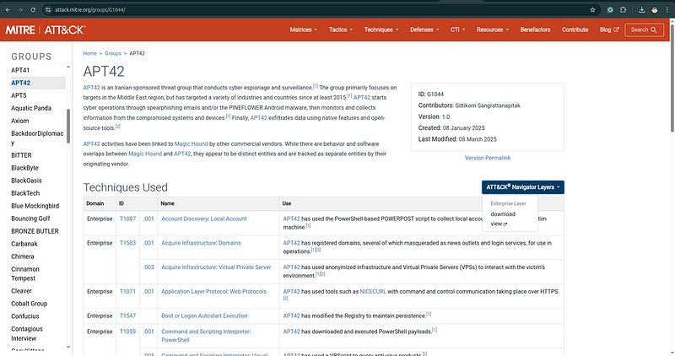Select Axiom in the groups sidebar
675x356 pixels.
click(x=19, y=121)
